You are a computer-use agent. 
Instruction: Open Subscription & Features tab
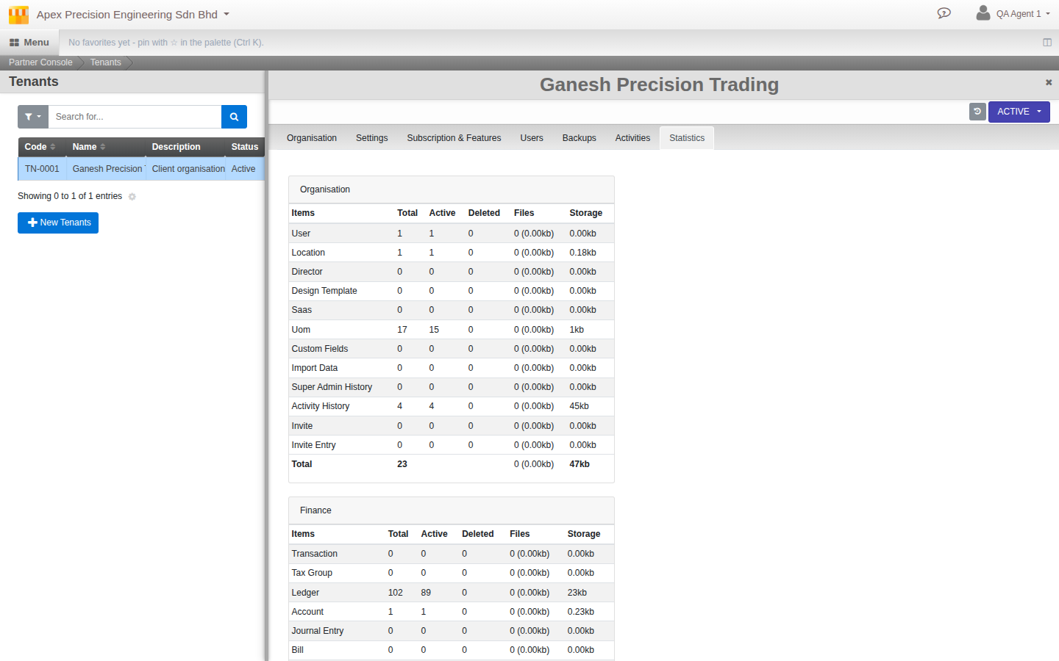click(x=454, y=138)
